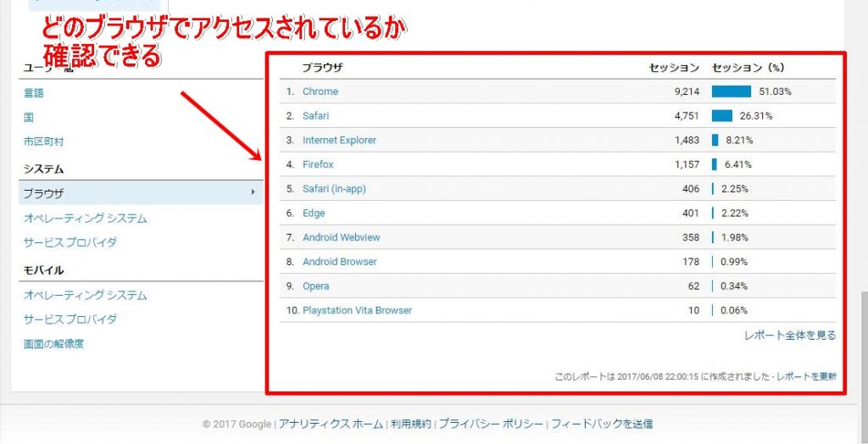Open システム オペレーティング システム link
This screenshot has width=868, height=444.
coord(86,218)
